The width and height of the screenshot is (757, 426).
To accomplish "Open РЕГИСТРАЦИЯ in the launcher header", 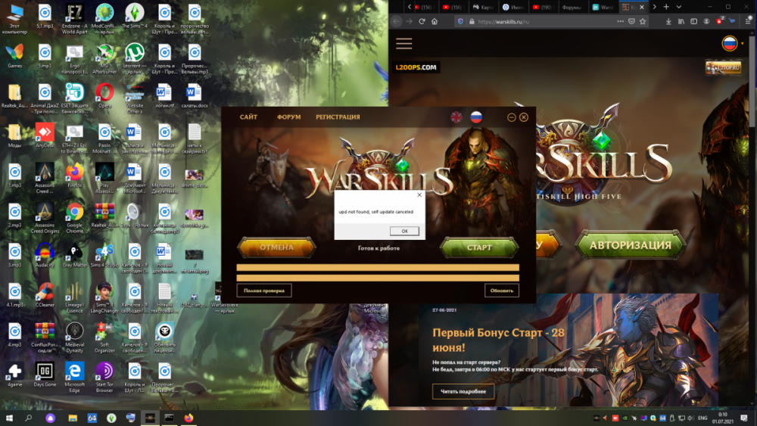I will [x=338, y=117].
